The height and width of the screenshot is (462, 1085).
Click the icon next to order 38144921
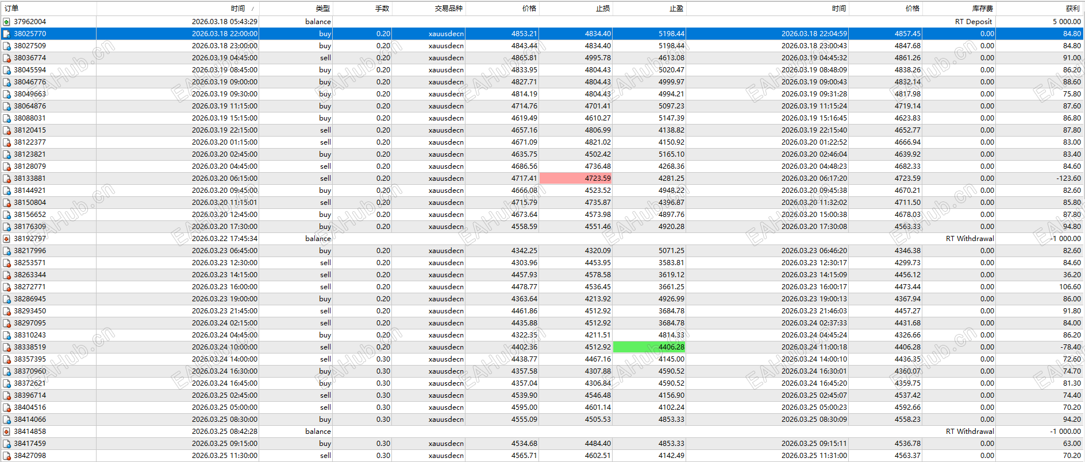coord(6,191)
